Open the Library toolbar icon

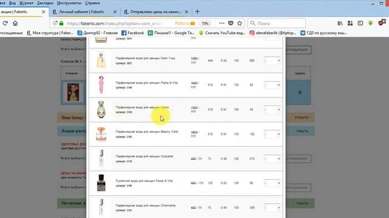click(340, 23)
